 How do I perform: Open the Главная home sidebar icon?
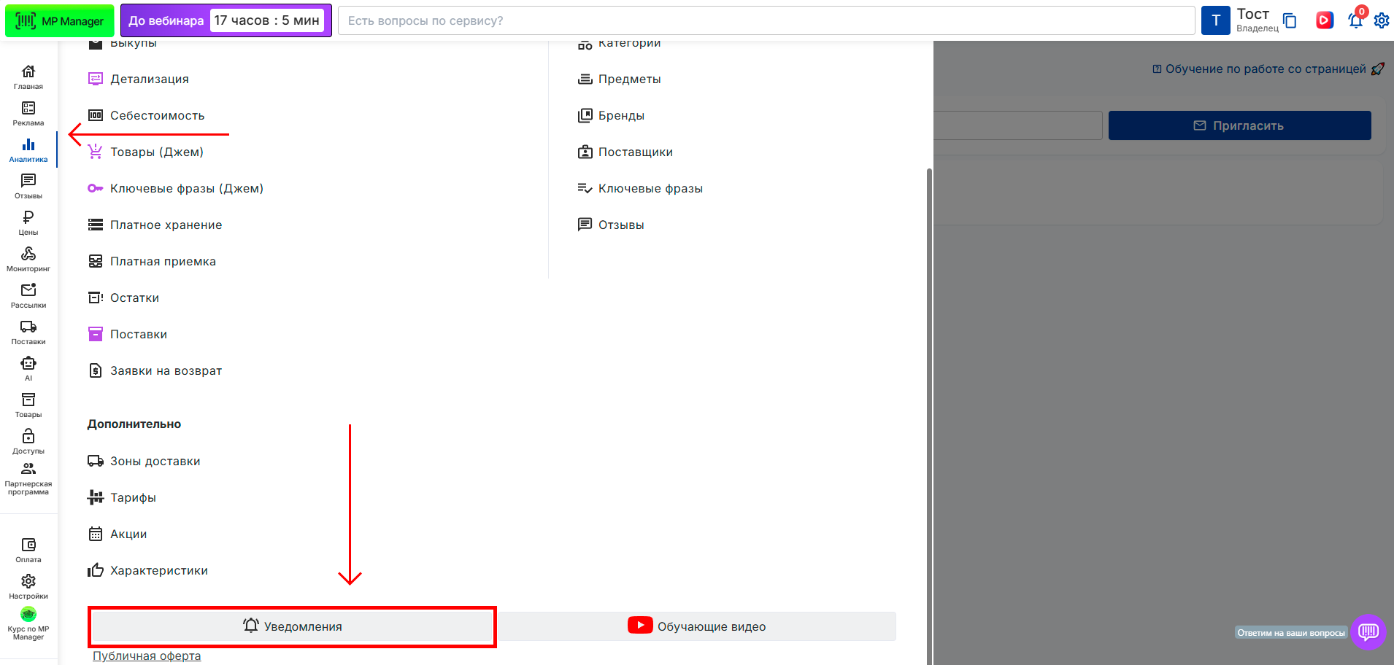(x=28, y=76)
